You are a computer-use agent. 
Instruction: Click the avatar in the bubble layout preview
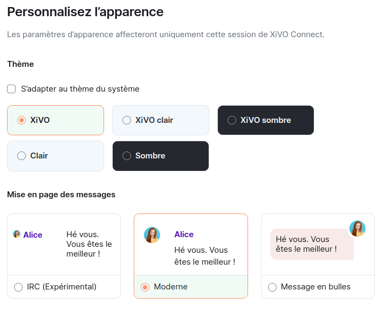357,229
